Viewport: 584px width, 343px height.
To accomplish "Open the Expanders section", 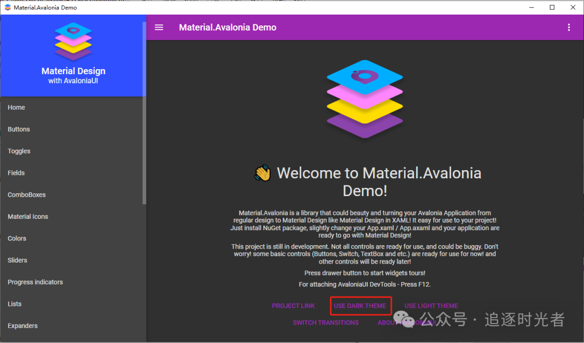I will pos(22,325).
